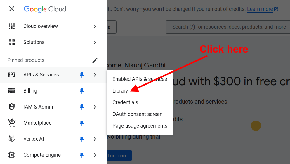
Task: Edit pinned products with pencil icon
Action: pos(95,60)
